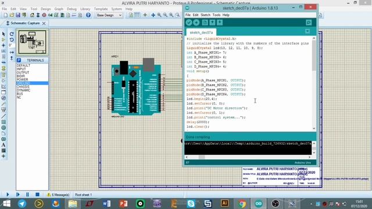This screenshot has height=209, width=372.
Task: Stop the simulation
Action: (x=37, y=194)
